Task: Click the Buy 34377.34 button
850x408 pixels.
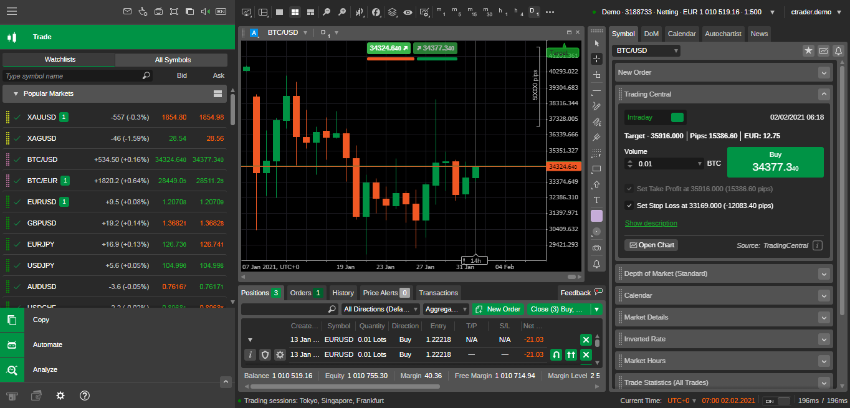Action: point(775,162)
